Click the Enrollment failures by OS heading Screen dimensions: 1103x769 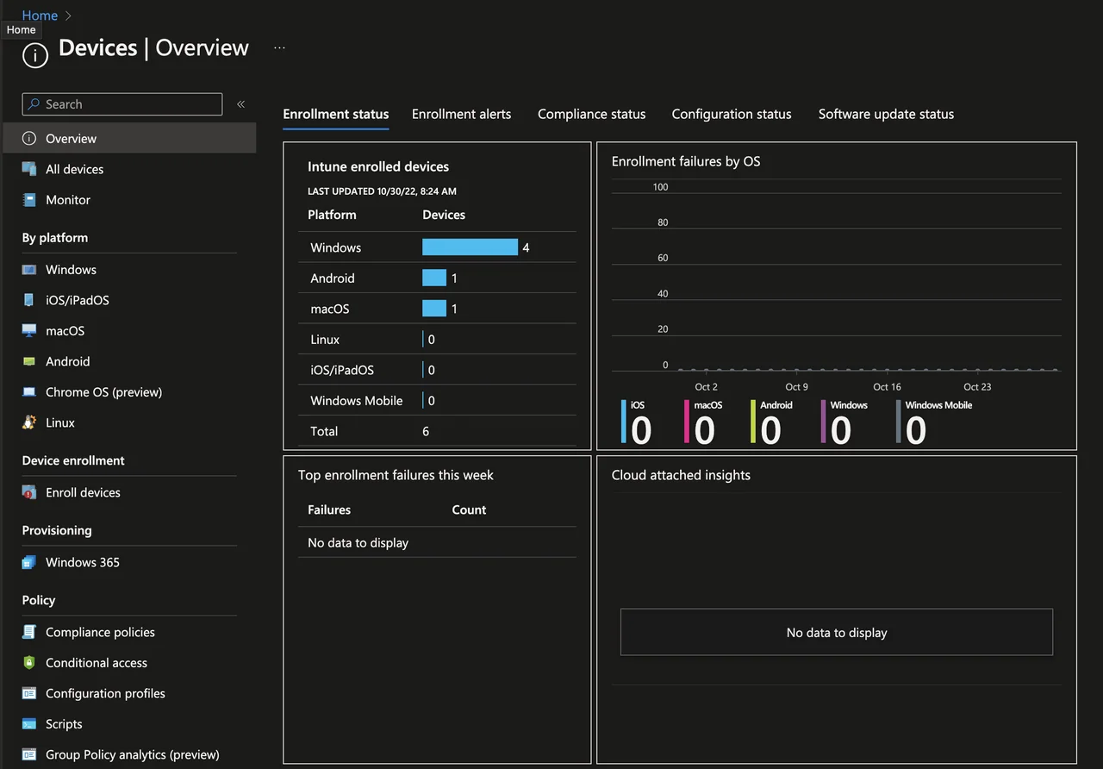click(686, 161)
